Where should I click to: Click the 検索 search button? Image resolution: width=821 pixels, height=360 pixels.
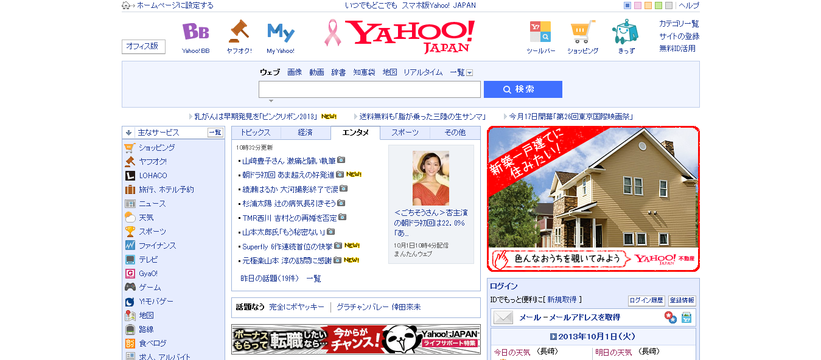tap(523, 89)
